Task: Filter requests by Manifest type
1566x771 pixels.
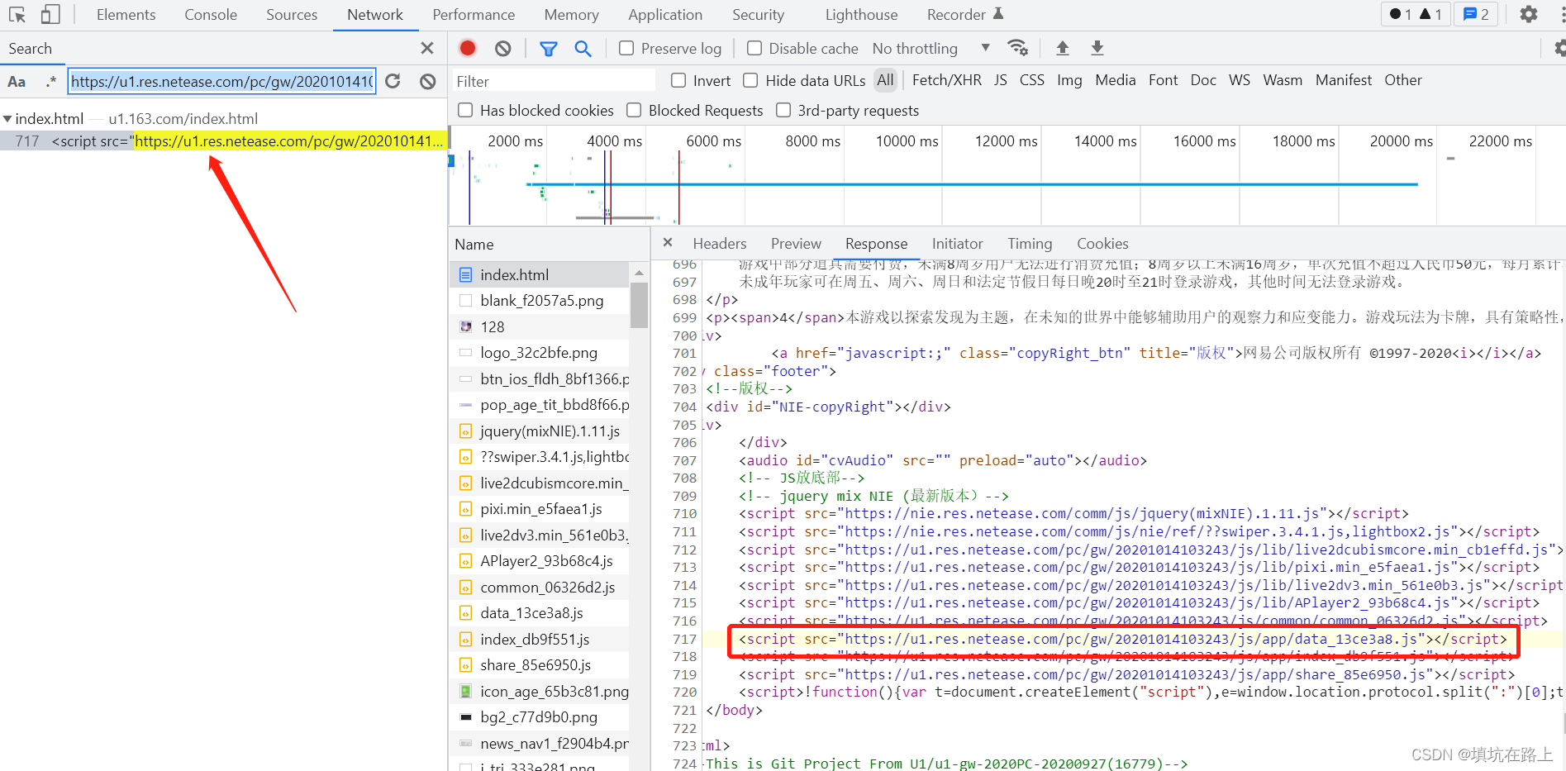Action: (1343, 80)
